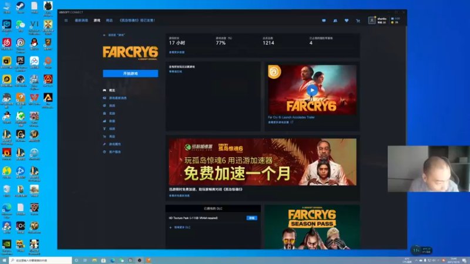470x264 pixels.
Task: Select the 概览 overview gamepad item
Action: 109,90
